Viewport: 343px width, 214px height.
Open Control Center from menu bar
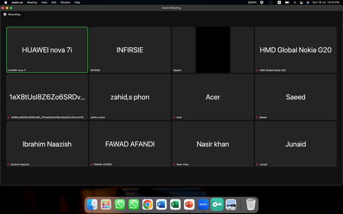[301, 2]
